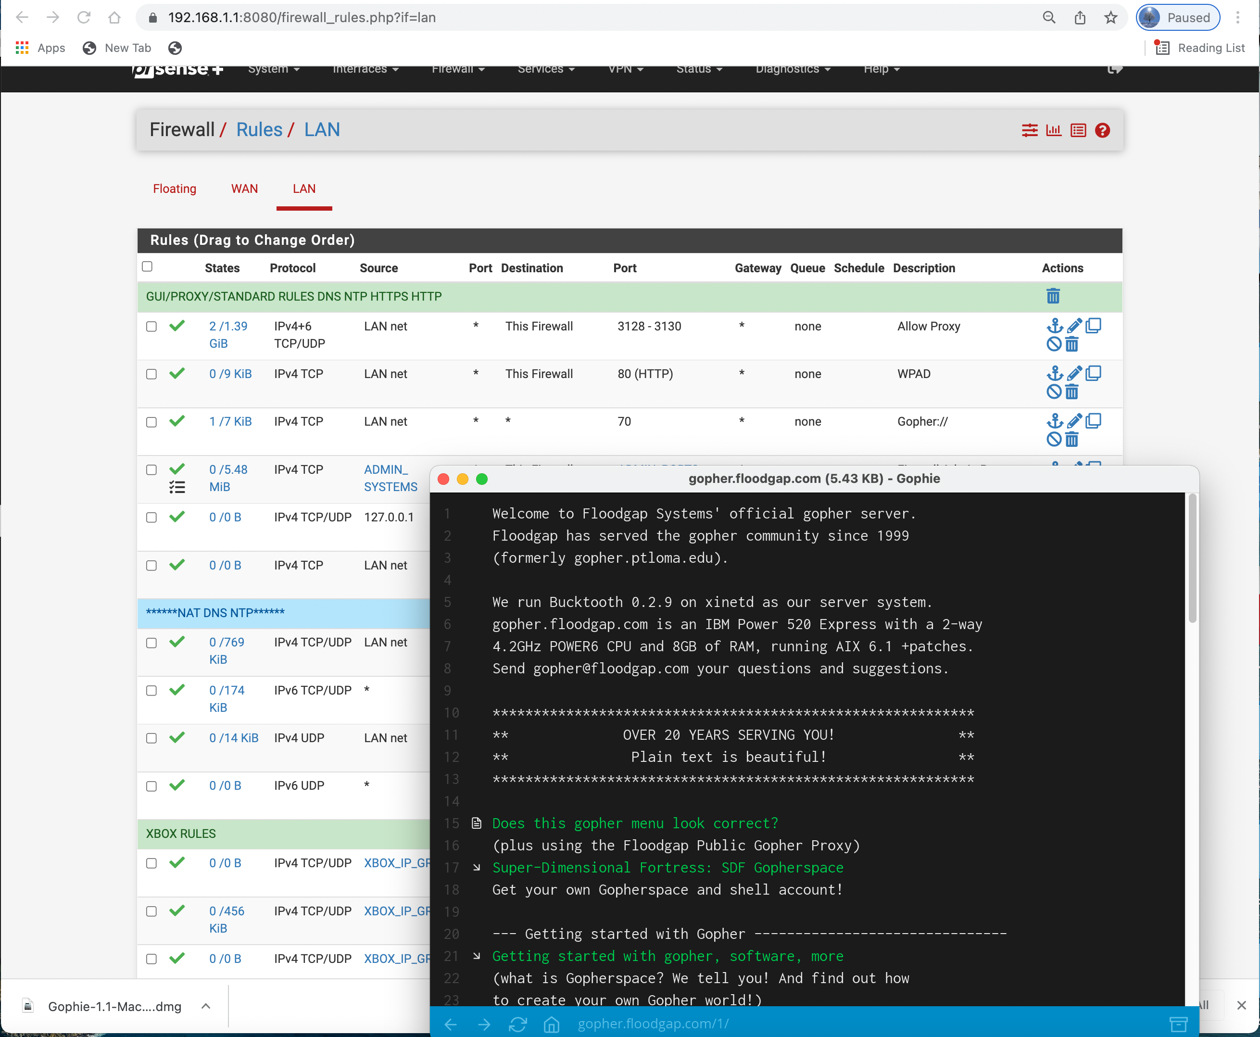Switch to the Floating tab

pyautogui.click(x=175, y=189)
